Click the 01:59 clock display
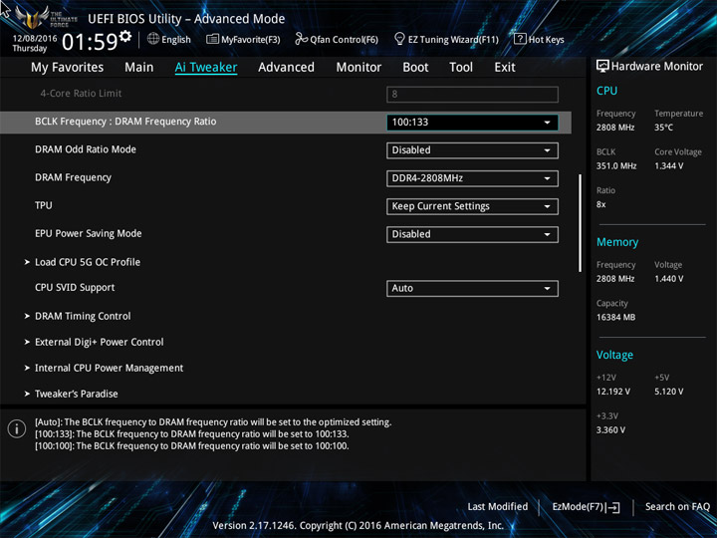 tap(90, 42)
